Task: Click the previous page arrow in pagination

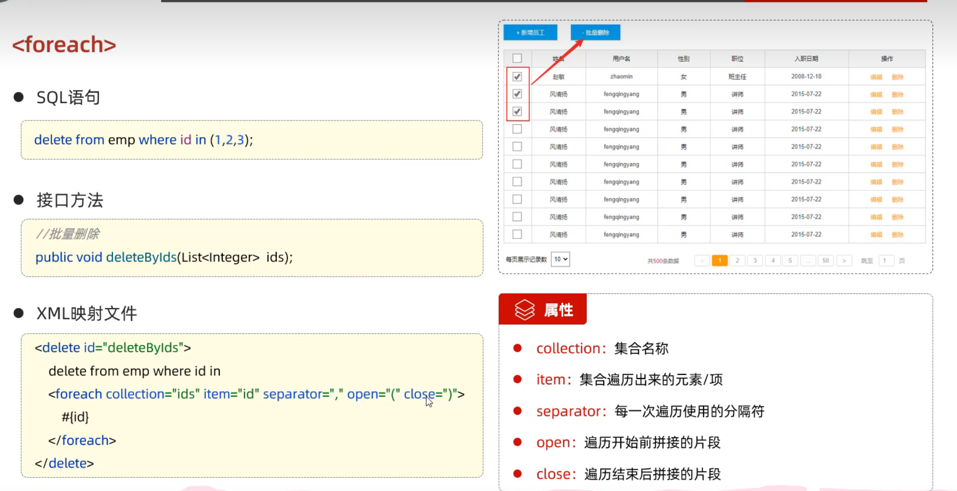Action: [x=702, y=260]
